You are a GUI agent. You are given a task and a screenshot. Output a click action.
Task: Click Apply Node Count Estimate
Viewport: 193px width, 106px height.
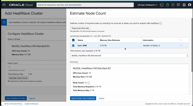click(83, 98)
